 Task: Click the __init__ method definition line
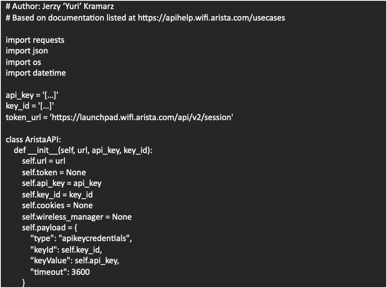(x=83, y=151)
